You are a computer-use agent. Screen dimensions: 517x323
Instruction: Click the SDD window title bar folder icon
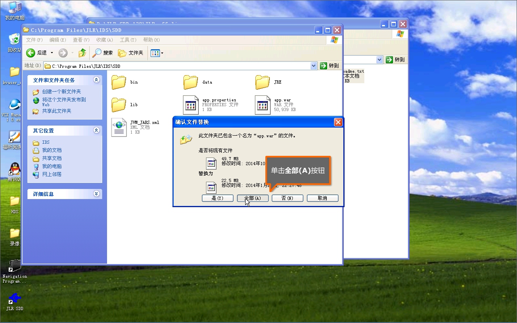[x=26, y=30]
